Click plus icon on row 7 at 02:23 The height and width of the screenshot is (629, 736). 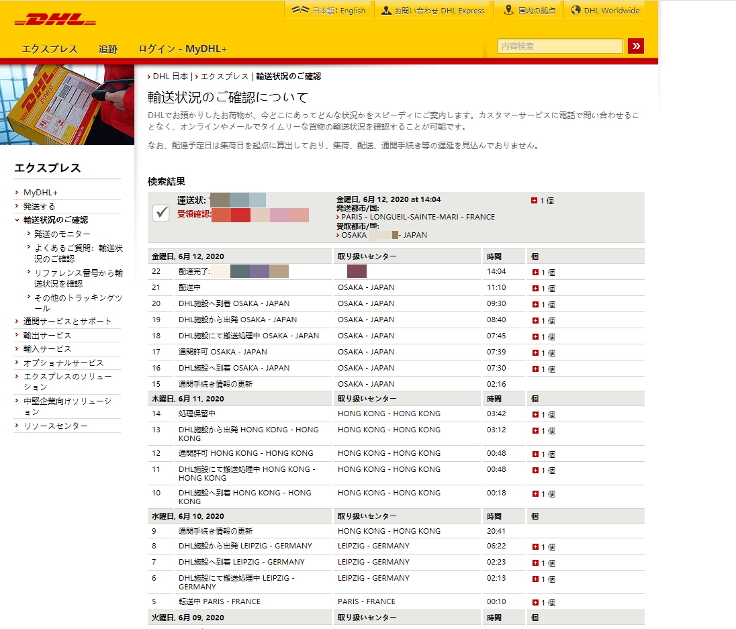point(535,563)
